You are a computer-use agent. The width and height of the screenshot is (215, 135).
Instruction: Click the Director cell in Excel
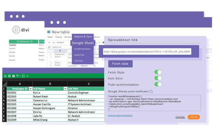[x=86, y=108]
